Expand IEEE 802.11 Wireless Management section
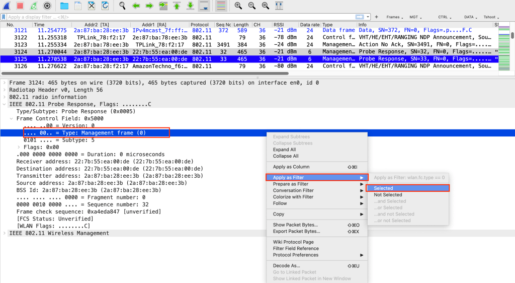 pyautogui.click(x=5, y=233)
